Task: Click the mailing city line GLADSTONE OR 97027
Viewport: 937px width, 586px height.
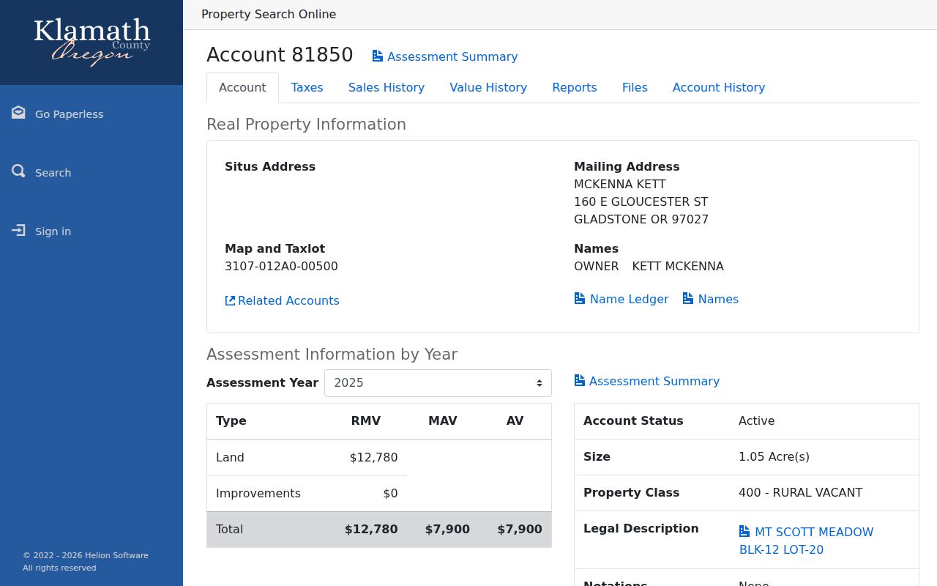Action: click(641, 219)
